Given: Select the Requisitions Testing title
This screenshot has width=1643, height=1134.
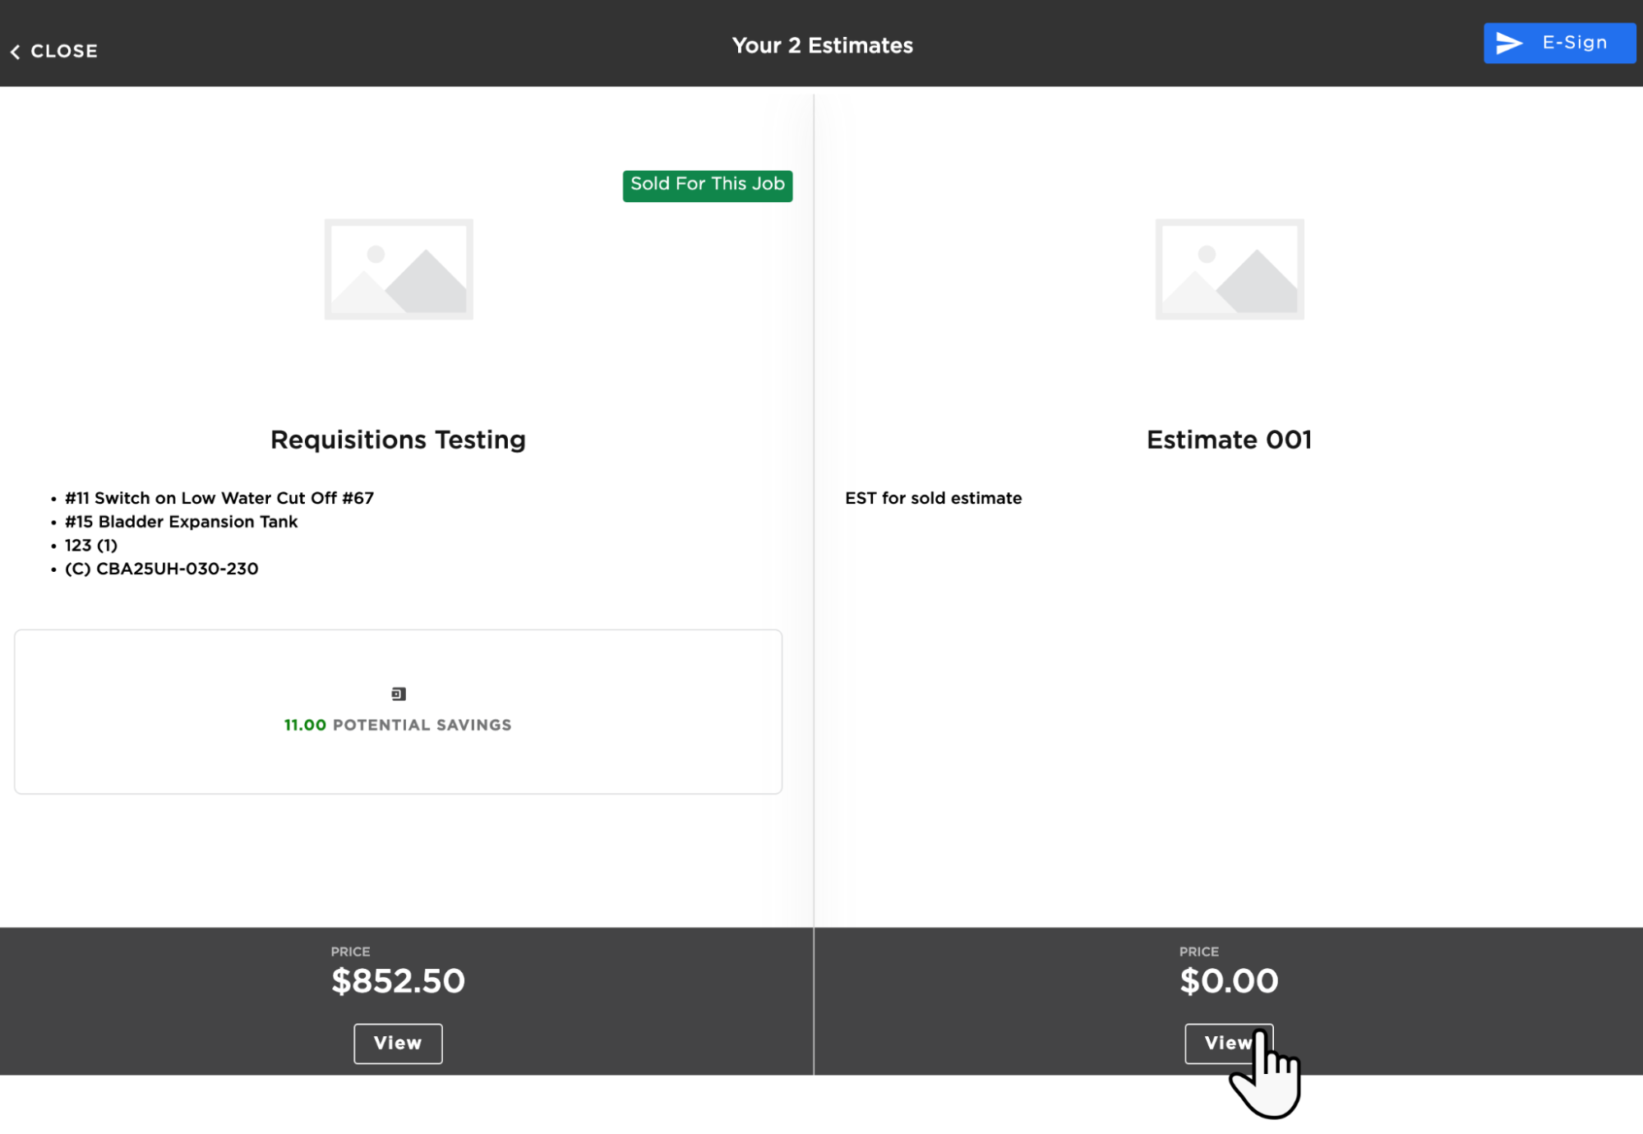Looking at the screenshot, I should pos(398,440).
